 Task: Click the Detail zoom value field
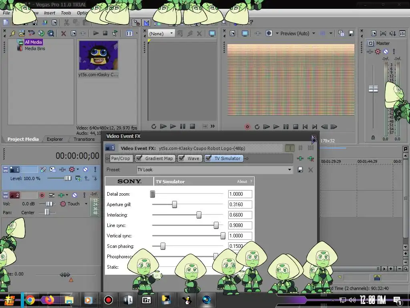pyautogui.click(x=240, y=194)
